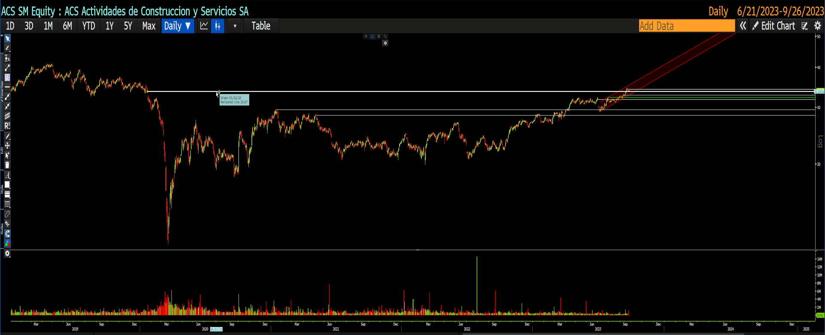Select the pitchfork line tool

pyautogui.click(x=7, y=106)
